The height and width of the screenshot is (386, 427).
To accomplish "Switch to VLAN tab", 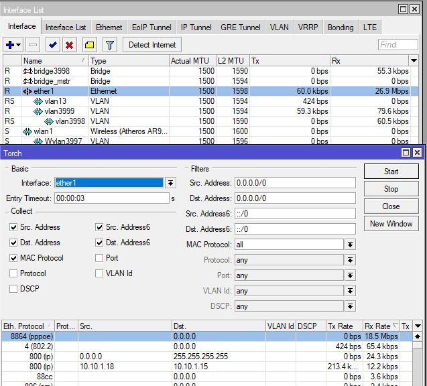I will click(x=280, y=27).
